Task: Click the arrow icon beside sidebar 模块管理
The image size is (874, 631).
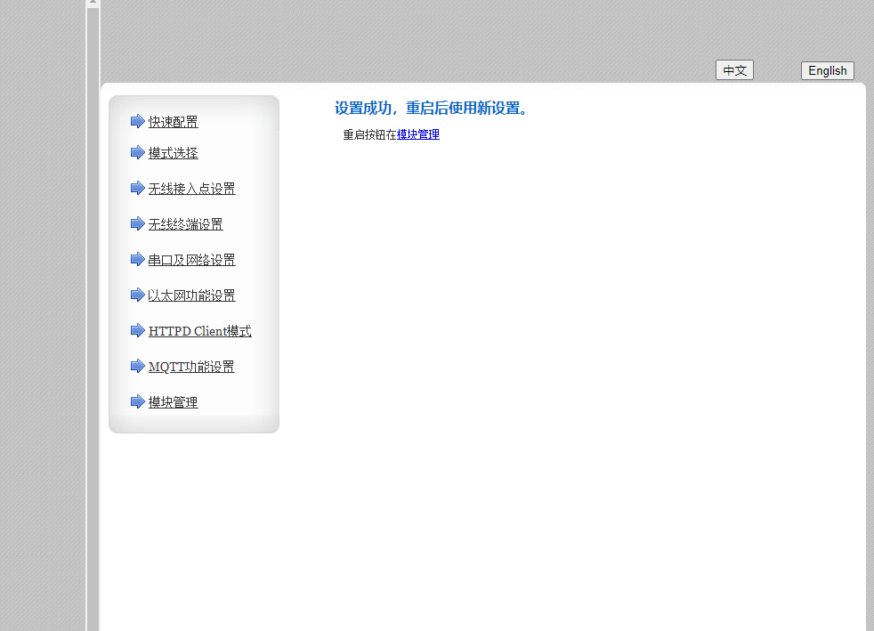Action: click(x=137, y=401)
